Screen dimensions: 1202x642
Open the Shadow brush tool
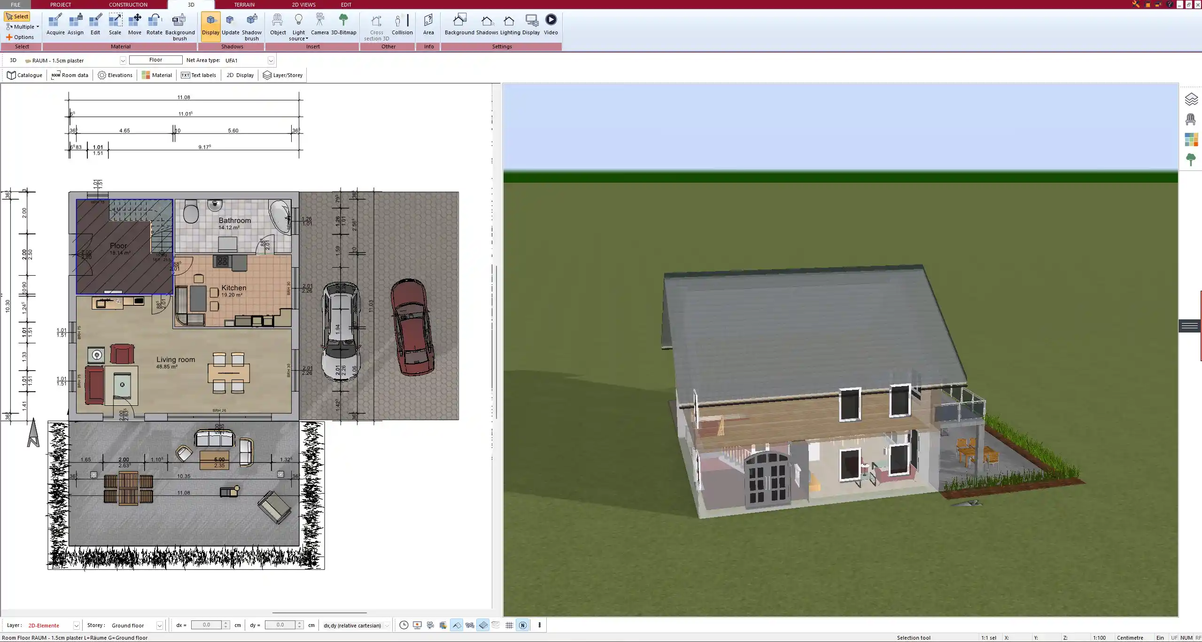pyautogui.click(x=252, y=26)
